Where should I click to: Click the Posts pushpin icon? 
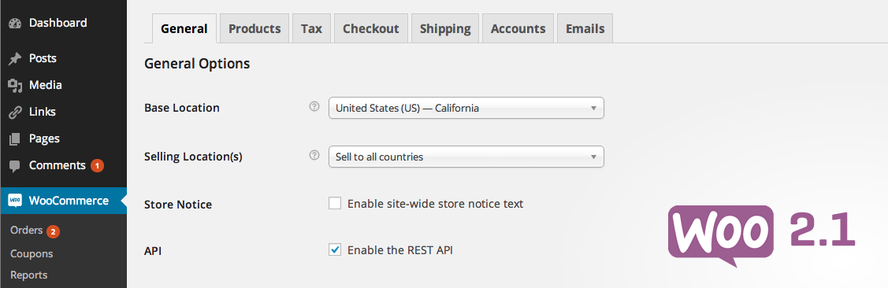(x=15, y=59)
